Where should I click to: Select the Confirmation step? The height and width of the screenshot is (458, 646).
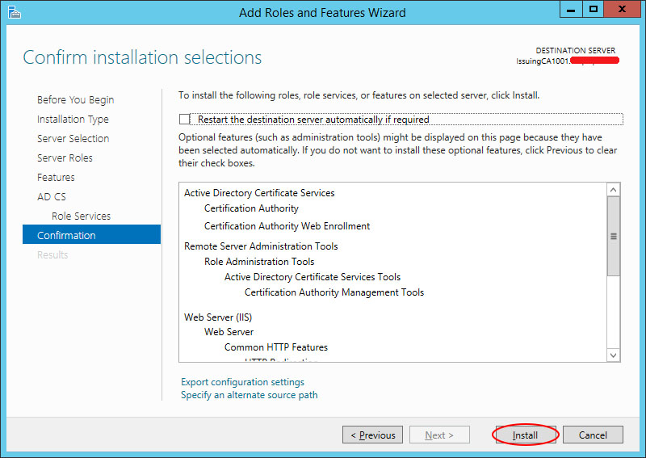91,234
